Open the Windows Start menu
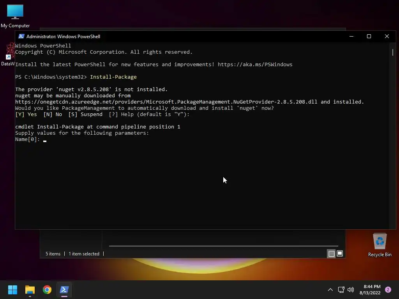Screen dimensions: 399x299 (x=12, y=290)
